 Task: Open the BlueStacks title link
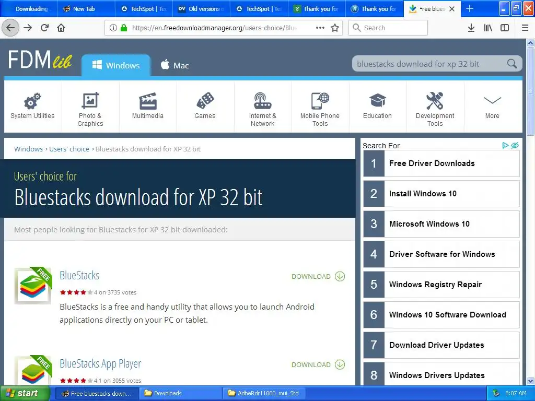click(x=79, y=275)
